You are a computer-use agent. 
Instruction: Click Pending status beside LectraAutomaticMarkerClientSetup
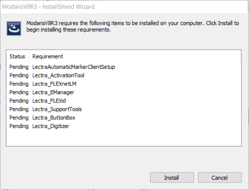coord(19,67)
